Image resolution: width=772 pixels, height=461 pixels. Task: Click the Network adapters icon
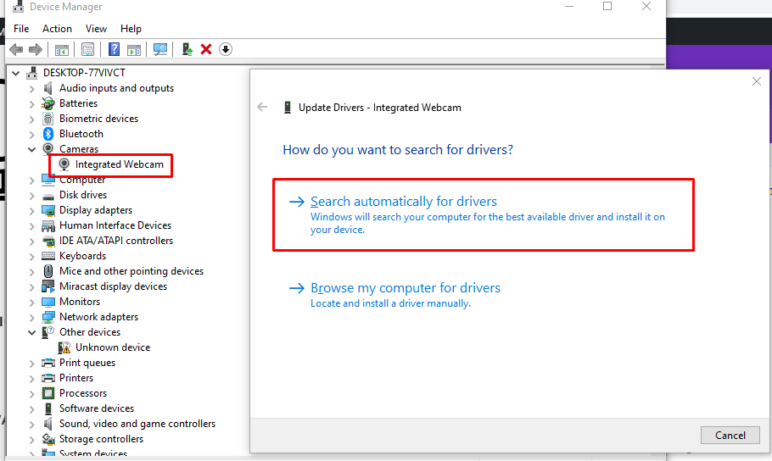[48, 317]
